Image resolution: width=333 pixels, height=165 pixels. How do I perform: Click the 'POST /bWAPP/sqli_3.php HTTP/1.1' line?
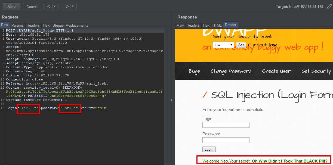40,30
